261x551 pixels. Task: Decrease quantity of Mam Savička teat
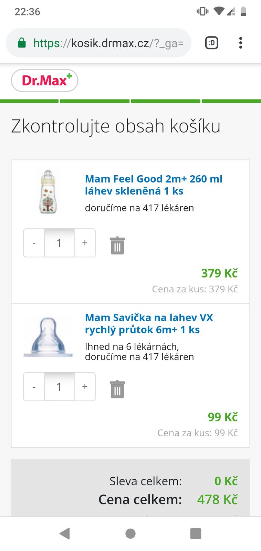click(34, 387)
